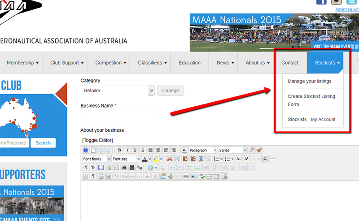Open the Membership menu
The width and height of the screenshot is (359, 221).
point(22,63)
